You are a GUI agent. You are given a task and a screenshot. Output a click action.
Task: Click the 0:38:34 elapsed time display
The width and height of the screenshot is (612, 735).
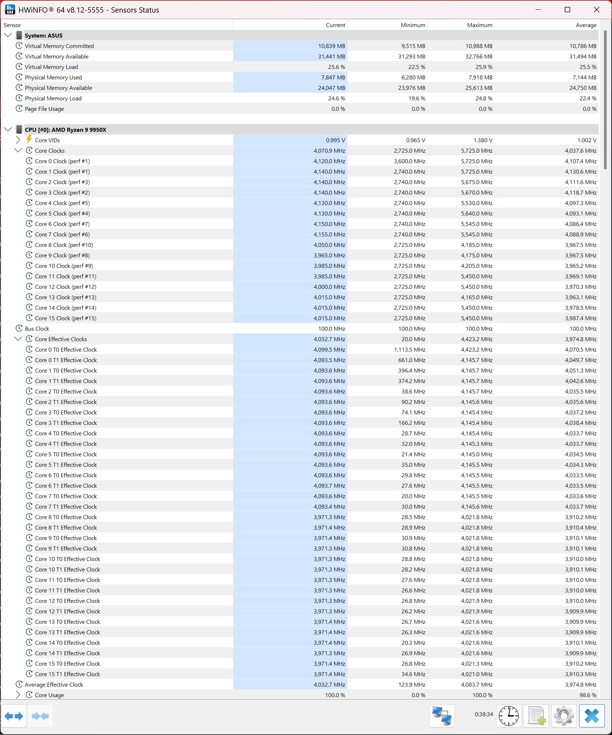click(484, 714)
